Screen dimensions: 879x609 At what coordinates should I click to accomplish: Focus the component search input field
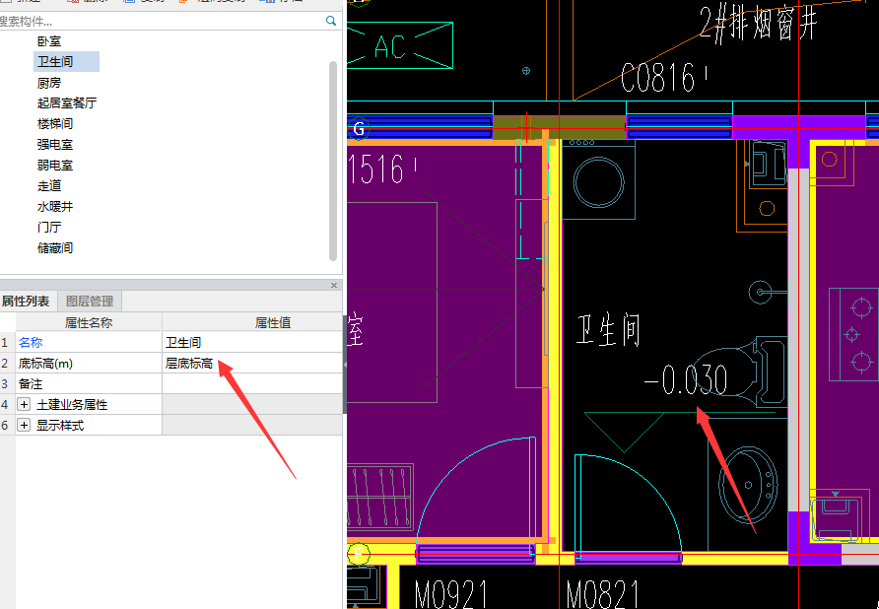click(162, 22)
